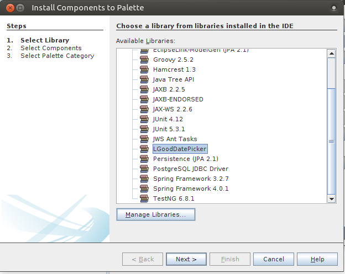The width and height of the screenshot is (345, 274).
Task: Choose the JUnit 4.12 library
Action: point(168,119)
